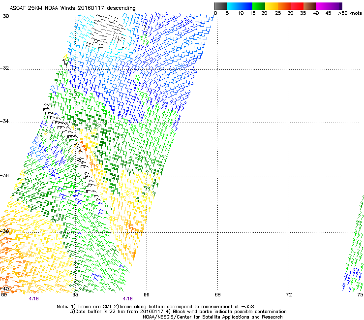Screen dimensions: 364x320
Task: Click the grey 0–5 knots color bar segment
Action: 220,6
